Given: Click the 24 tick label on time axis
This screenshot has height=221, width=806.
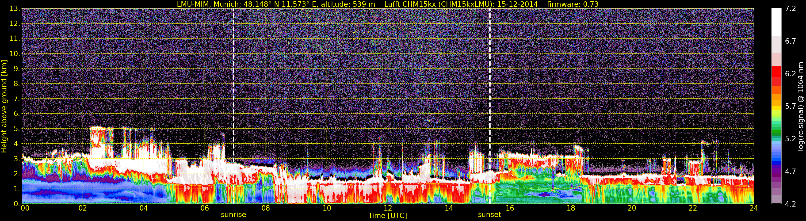Looking at the screenshot, I should 754,208.
